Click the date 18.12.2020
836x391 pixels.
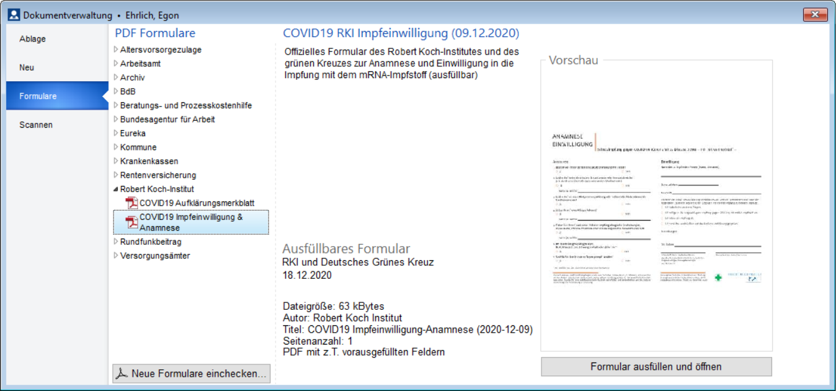pyautogui.click(x=307, y=275)
